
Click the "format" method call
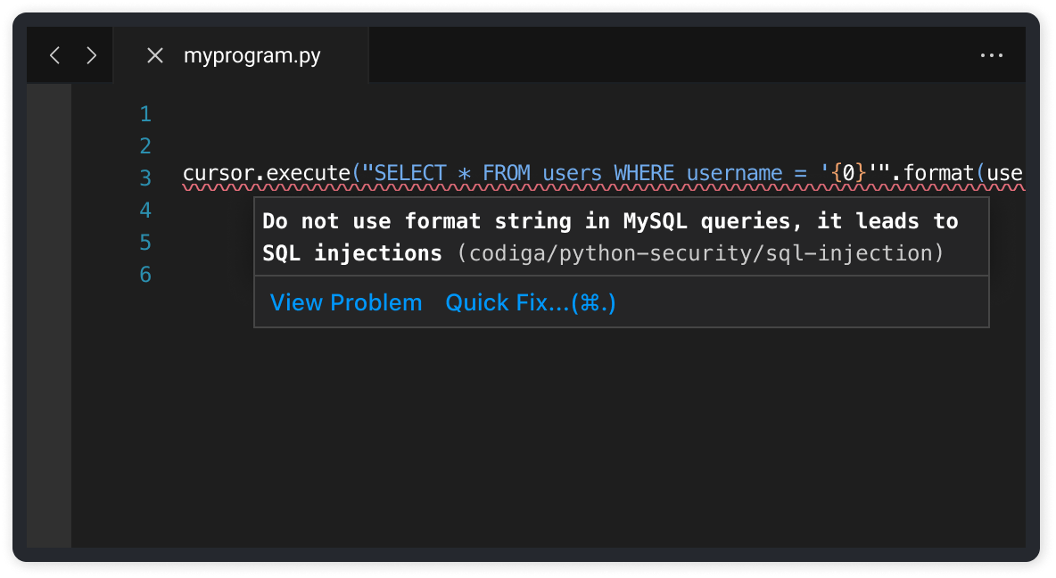point(941,172)
